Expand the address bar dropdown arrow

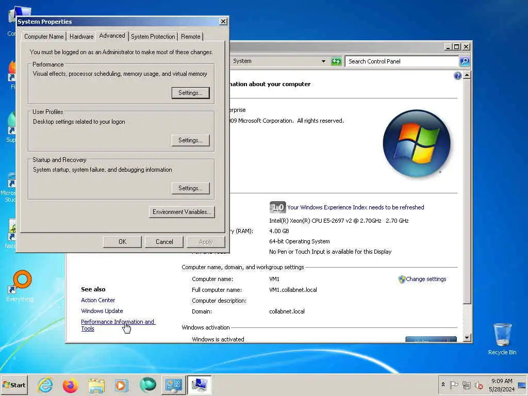323,61
